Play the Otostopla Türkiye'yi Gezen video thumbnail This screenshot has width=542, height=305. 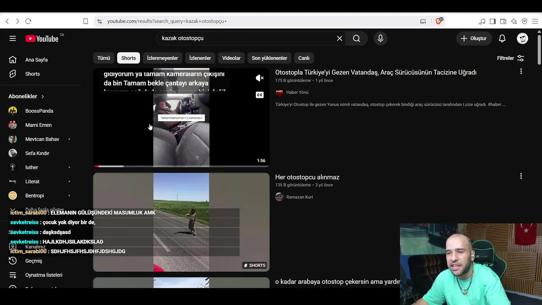(x=181, y=117)
